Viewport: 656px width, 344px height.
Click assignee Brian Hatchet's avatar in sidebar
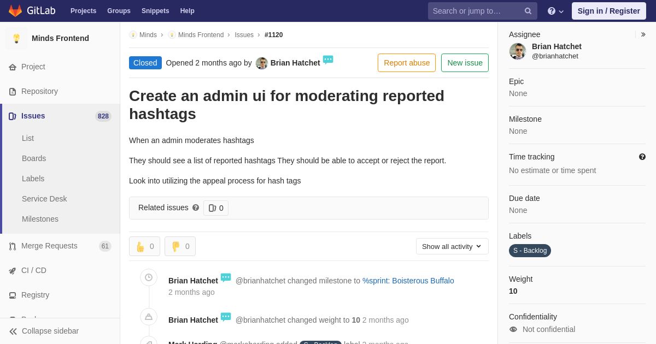click(x=518, y=51)
